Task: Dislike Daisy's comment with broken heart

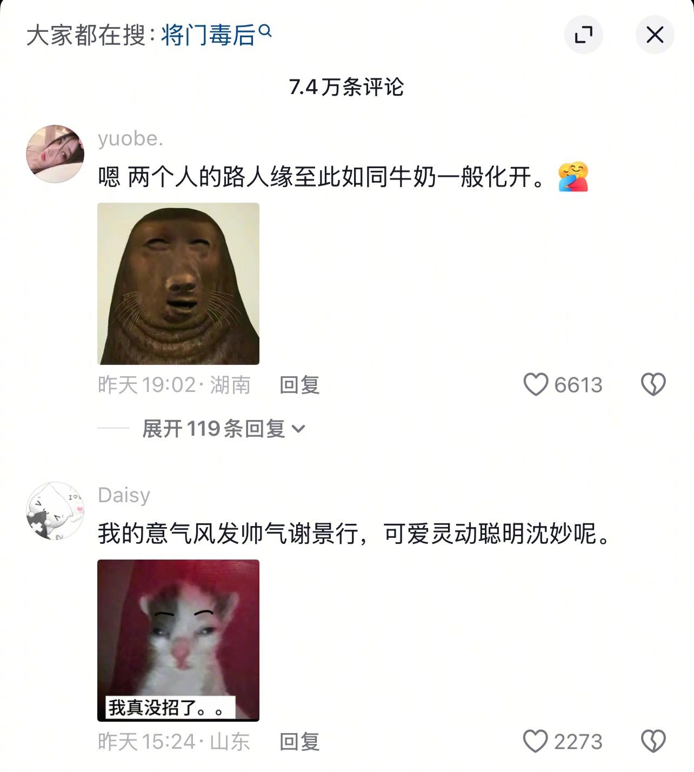Action: click(x=653, y=741)
